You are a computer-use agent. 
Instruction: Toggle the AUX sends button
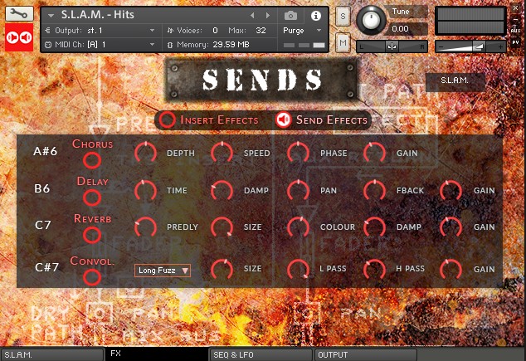[515, 31]
